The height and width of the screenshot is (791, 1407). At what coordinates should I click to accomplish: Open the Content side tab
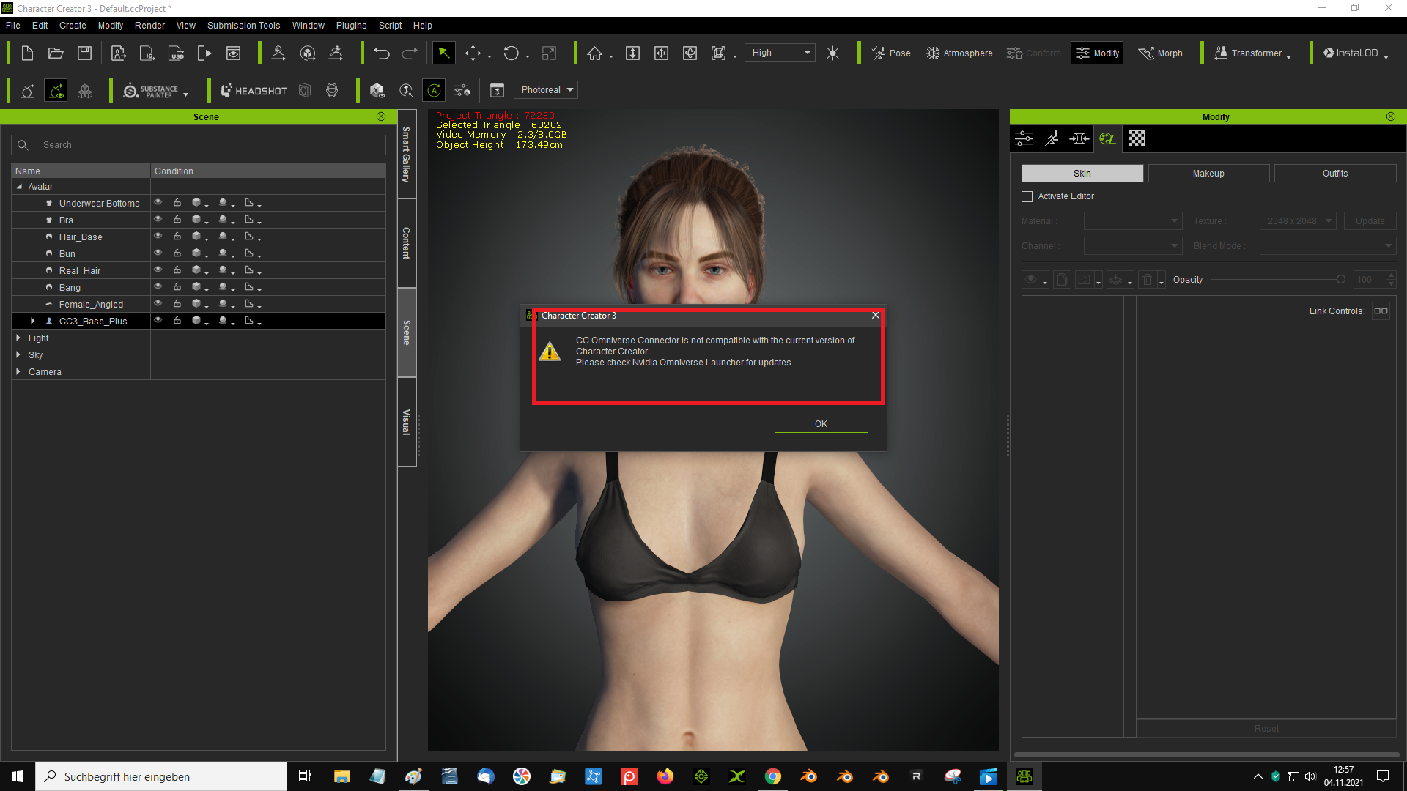coord(407,242)
